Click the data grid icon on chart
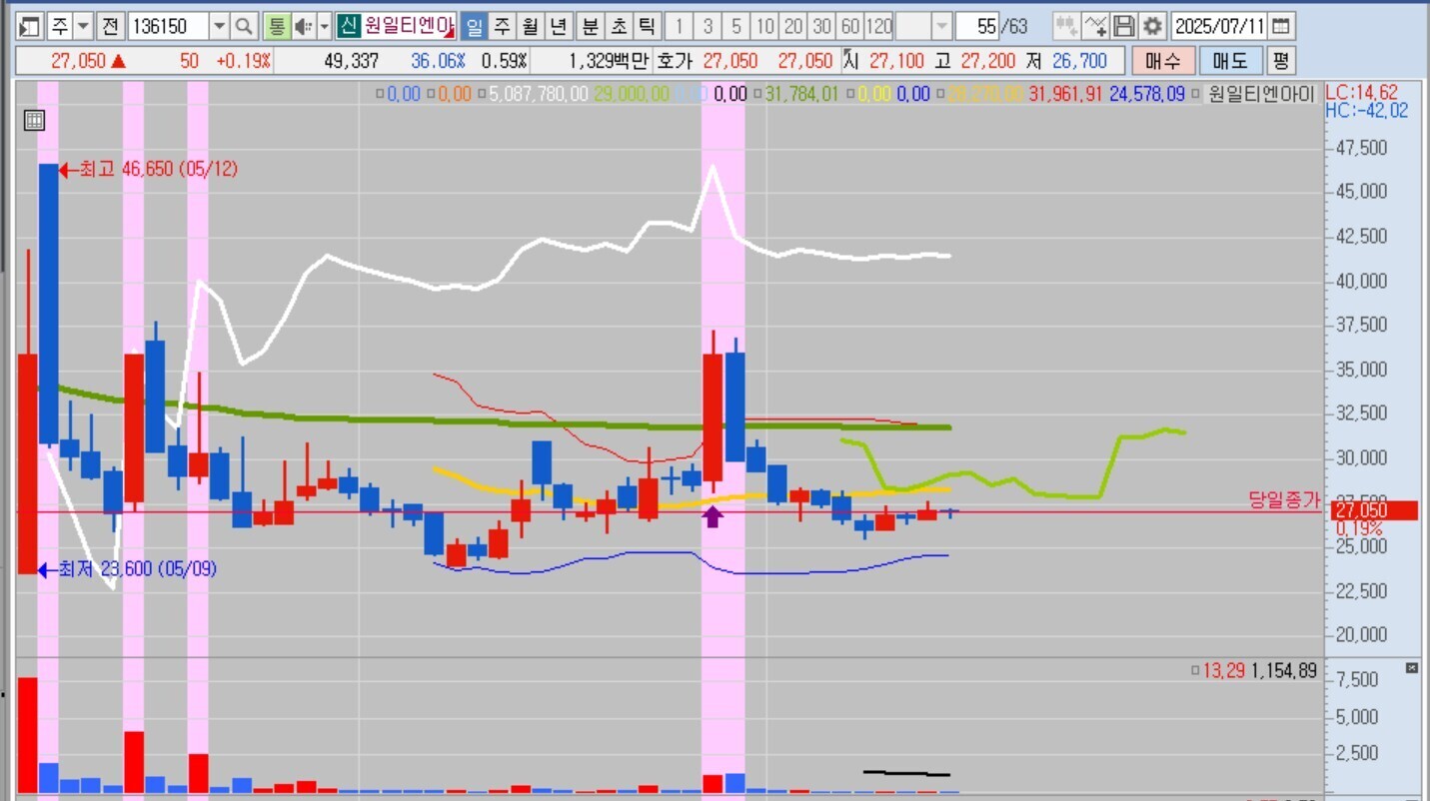 (34, 121)
